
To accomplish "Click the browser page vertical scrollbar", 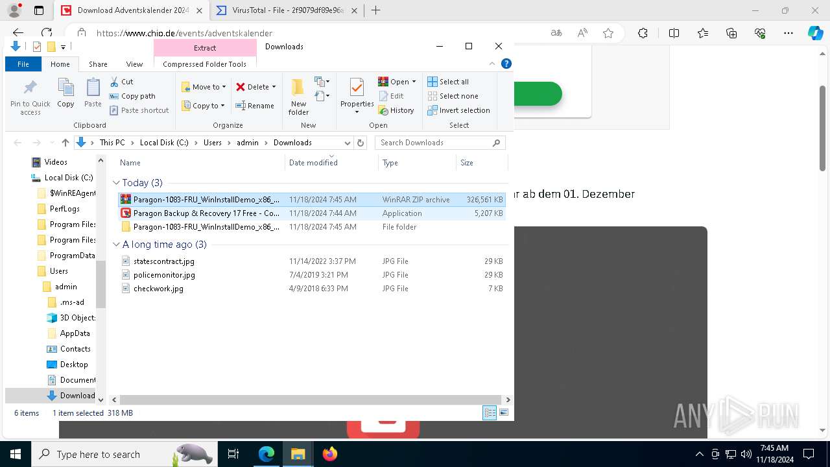I will [x=822, y=128].
